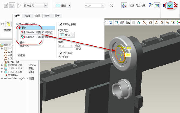Toggle coordinate system display icon
The image size is (180, 113).
point(167,23)
